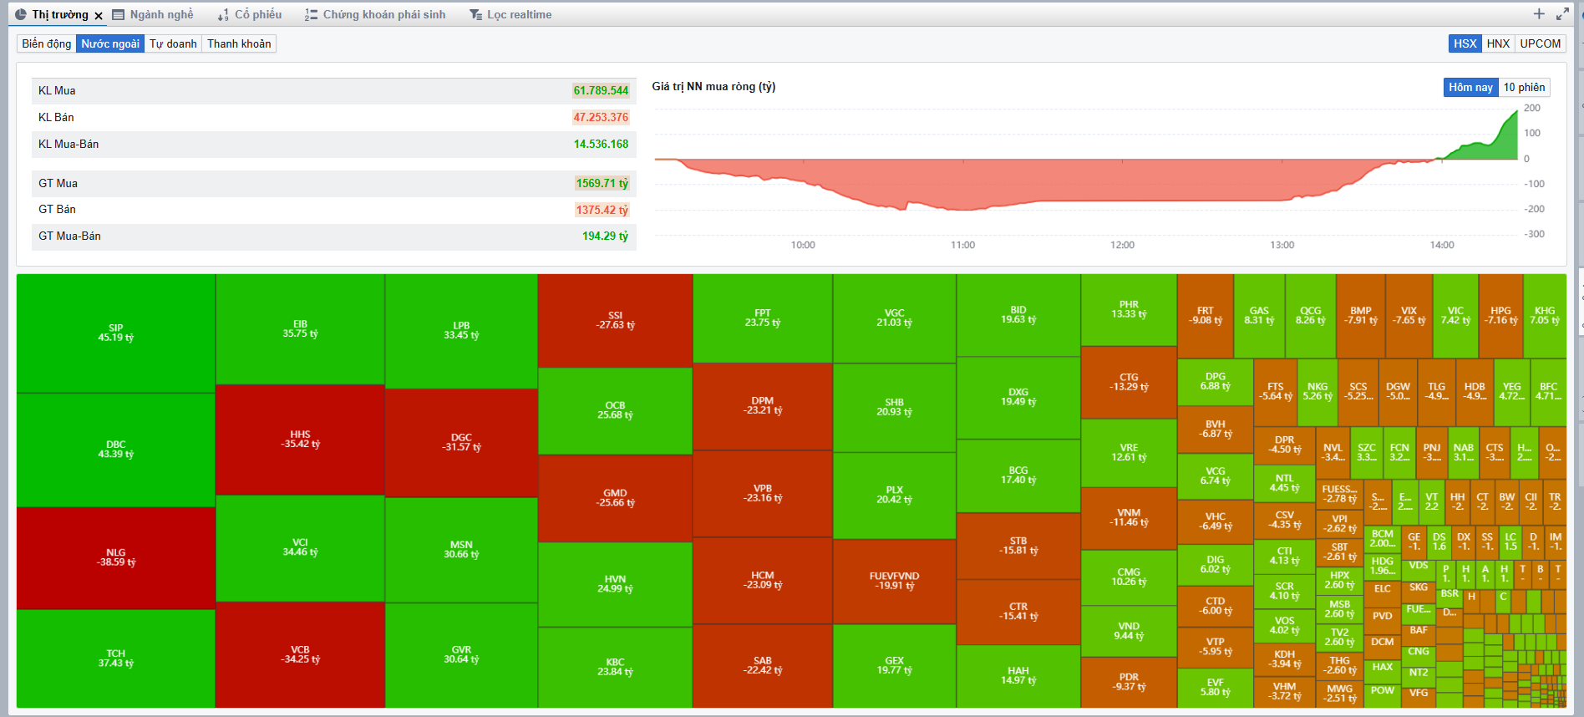Click the KL Mua-Bán value 14.536.168

pyautogui.click(x=601, y=144)
